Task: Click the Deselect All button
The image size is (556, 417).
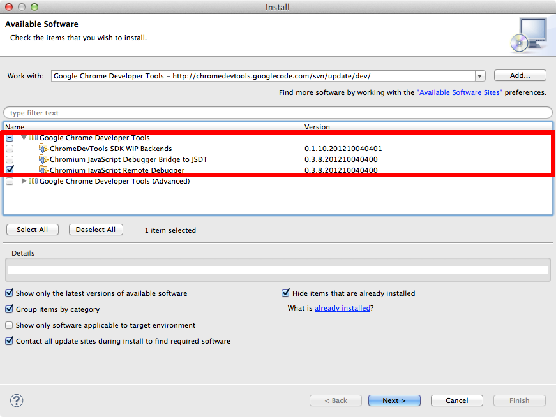Action: 96,230
